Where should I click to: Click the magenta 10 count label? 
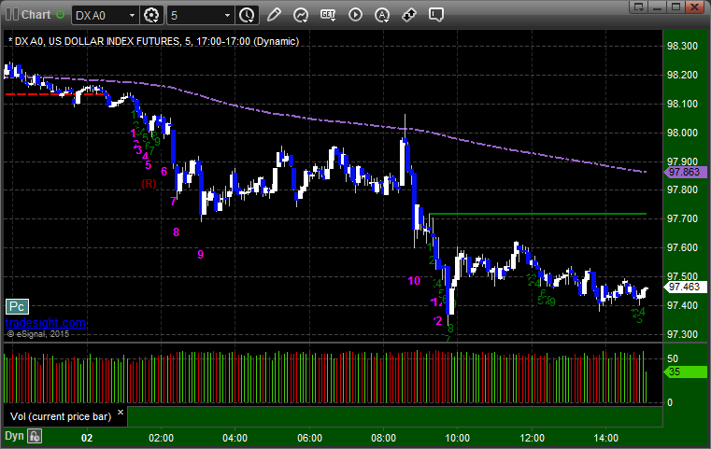414,281
